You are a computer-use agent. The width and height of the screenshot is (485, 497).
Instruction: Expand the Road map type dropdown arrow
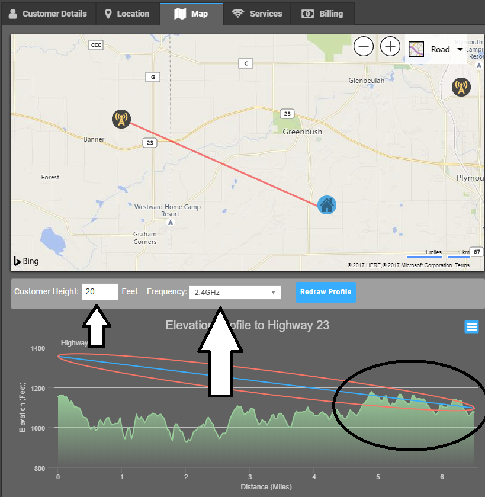click(460, 49)
